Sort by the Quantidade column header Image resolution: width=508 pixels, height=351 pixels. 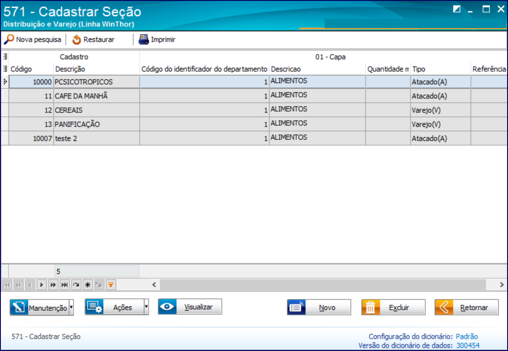pyautogui.click(x=388, y=69)
